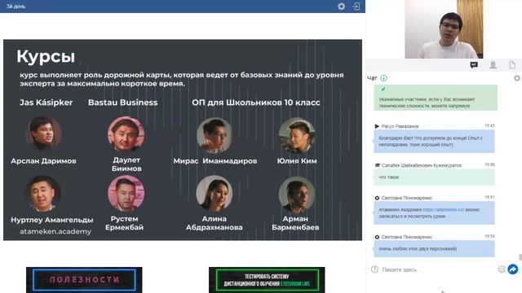This screenshot has width=522, height=293.
Task: Switch to the participants tab icon
Action: tap(493, 65)
